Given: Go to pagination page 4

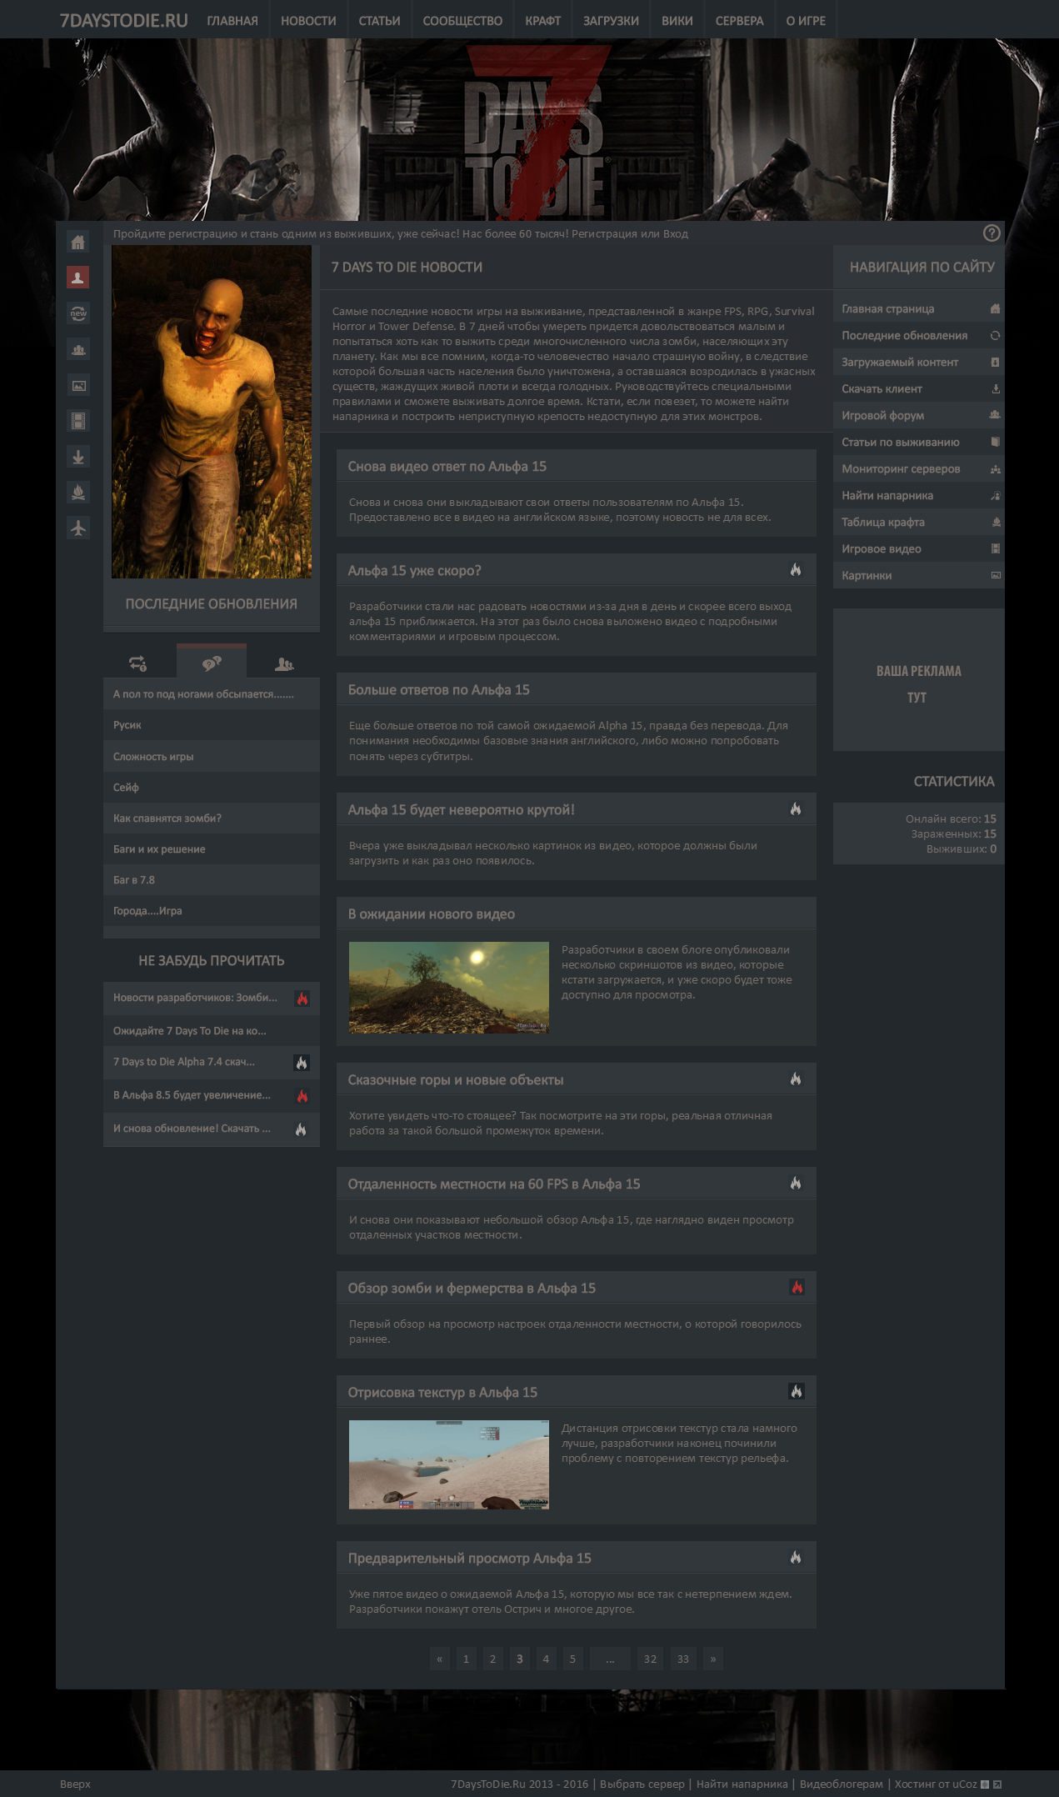Looking at the screenshot, I should (546, 1659).
